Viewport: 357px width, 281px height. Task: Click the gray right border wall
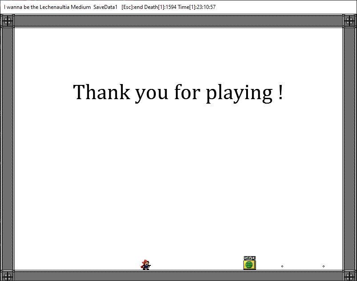coord(349,147)
